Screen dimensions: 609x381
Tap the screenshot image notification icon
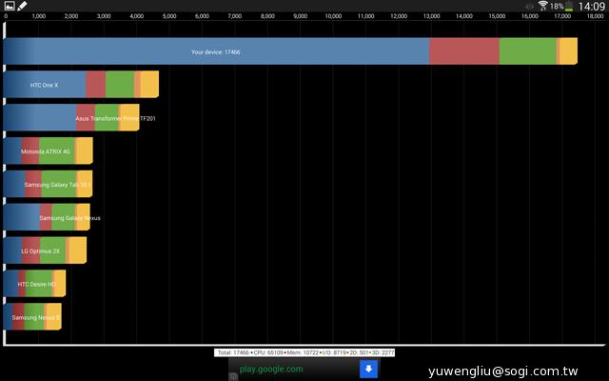tap(8, 6)
